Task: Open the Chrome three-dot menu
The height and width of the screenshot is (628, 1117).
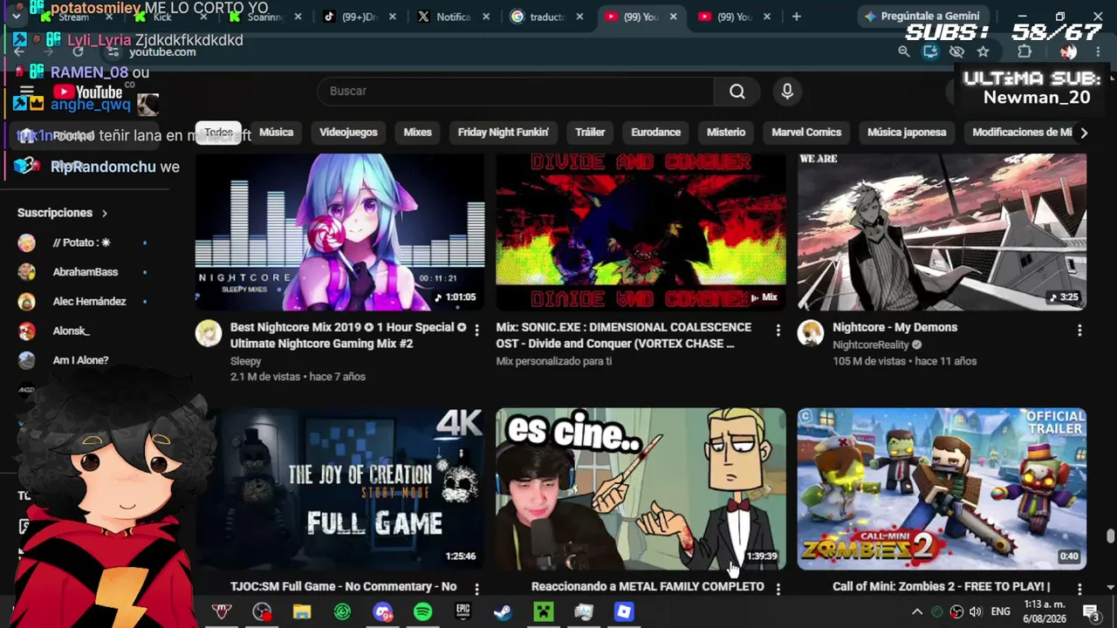Action: point(1098,51)
